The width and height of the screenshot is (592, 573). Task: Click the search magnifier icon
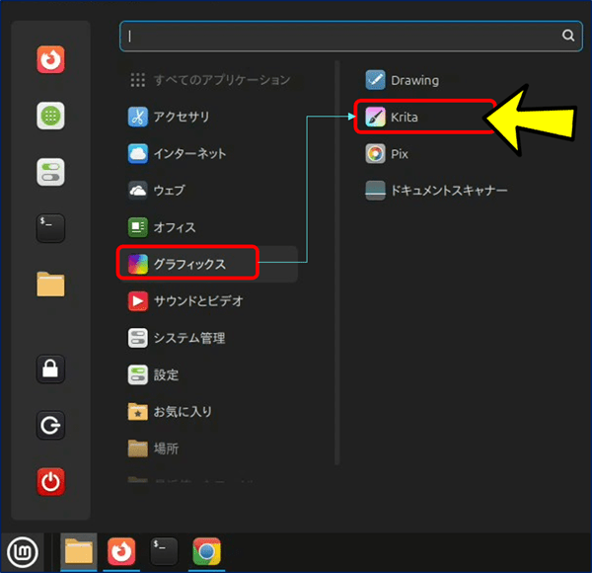(567, 36)
